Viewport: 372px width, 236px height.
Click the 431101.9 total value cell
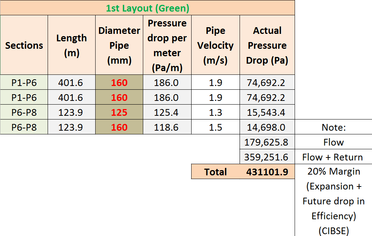pyautogui.click(x=267, y=172)
